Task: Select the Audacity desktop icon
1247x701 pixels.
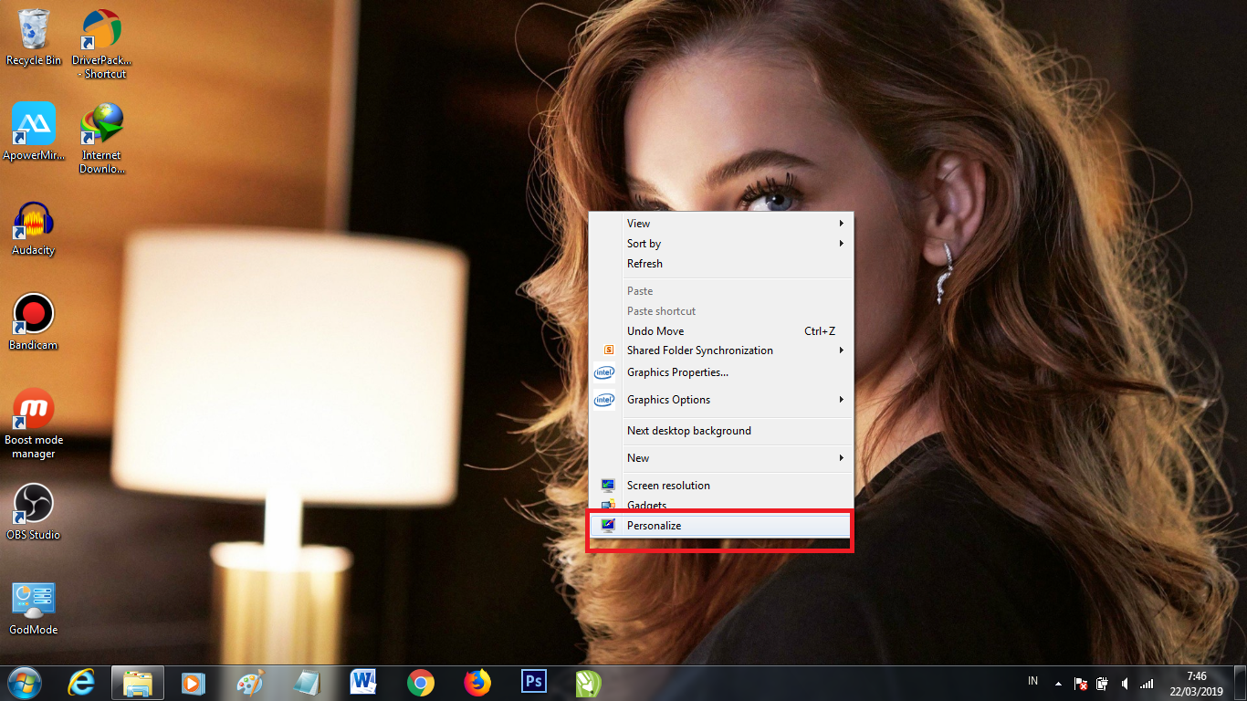Action: [34, 228]
